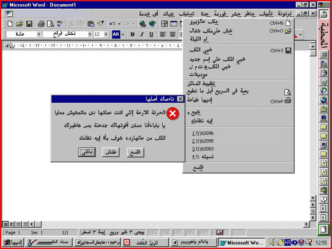Click the New blank document toolbar icon
Screen dimensions: 332x249
pos(10,24)
